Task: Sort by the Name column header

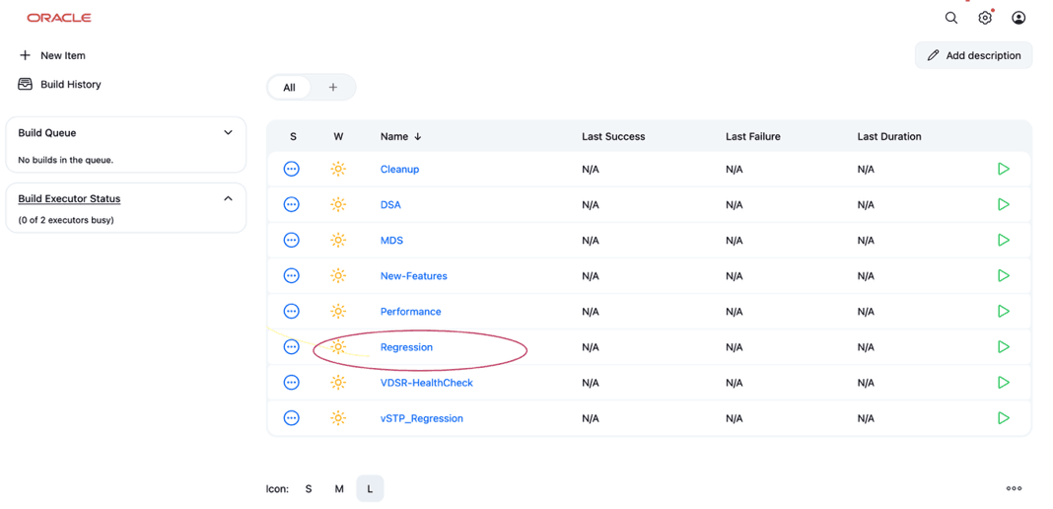Action: (401, 136)
